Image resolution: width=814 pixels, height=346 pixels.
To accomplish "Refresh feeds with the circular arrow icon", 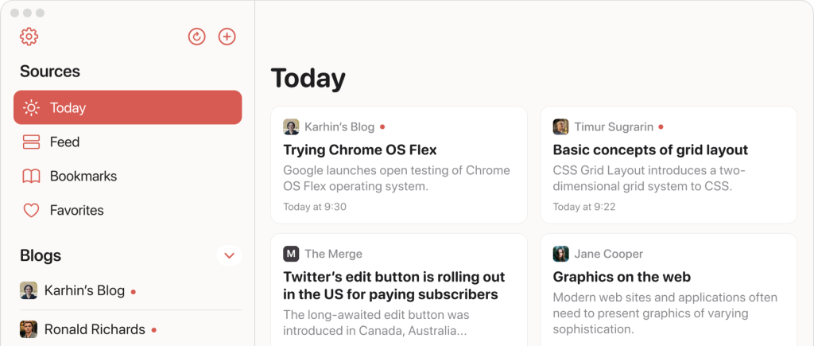I will pos(196,37).
